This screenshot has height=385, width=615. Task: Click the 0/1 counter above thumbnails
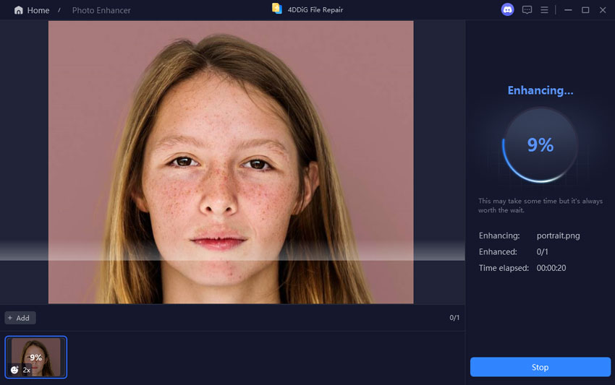click(454, 318)
